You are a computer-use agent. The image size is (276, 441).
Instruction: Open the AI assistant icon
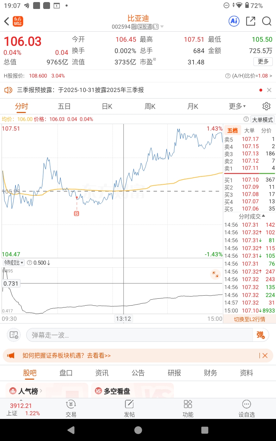[234, 21]
